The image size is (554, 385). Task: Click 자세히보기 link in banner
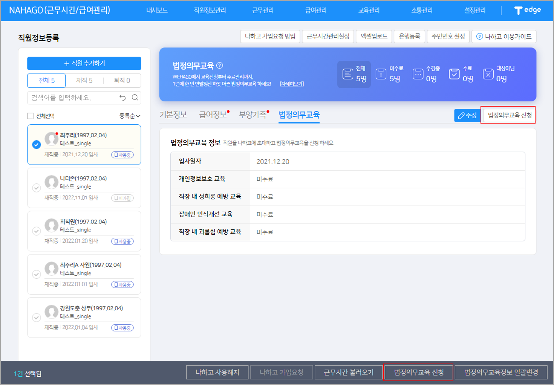tap(292, 84)
